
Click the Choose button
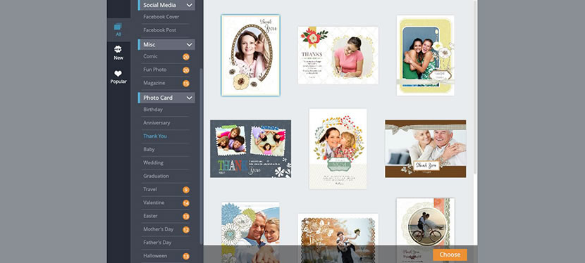(450, 255)
